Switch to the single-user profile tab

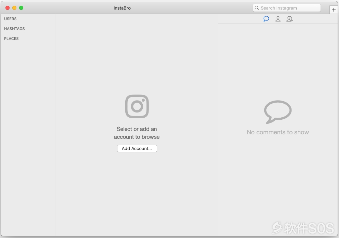(278, 19)
